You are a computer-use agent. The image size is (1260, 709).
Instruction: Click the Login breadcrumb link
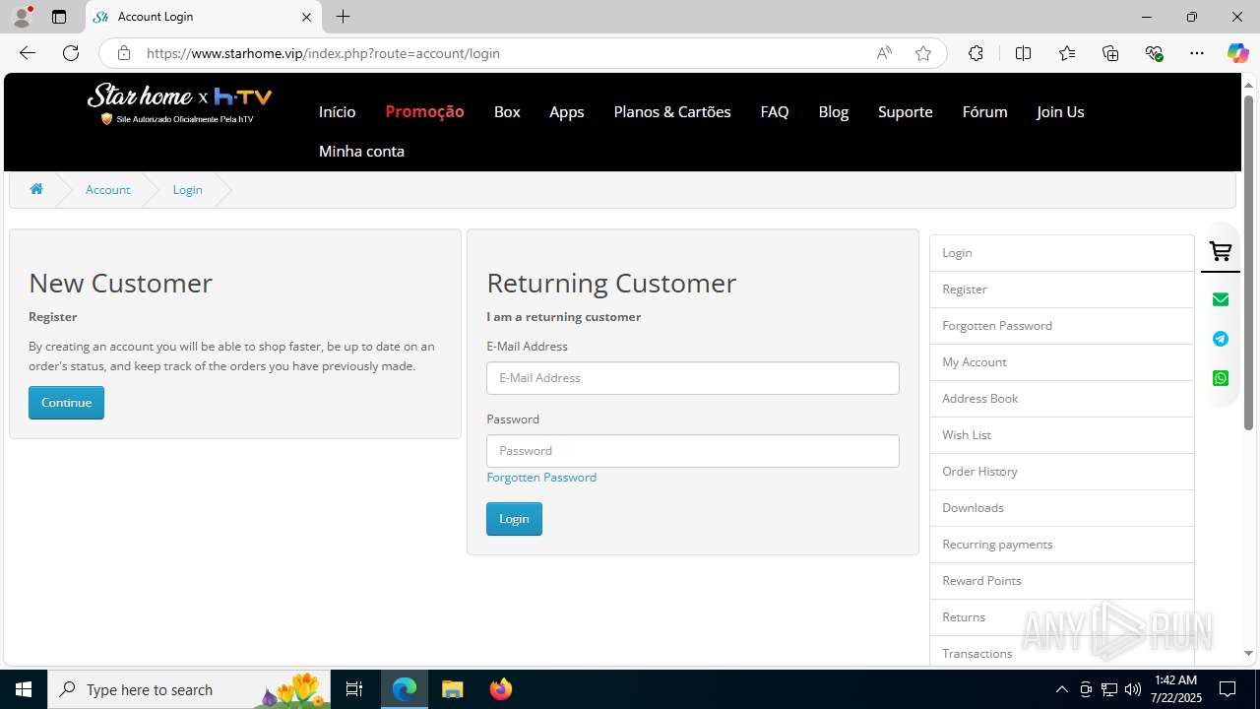pyautogui.click(x=187, y=189)
